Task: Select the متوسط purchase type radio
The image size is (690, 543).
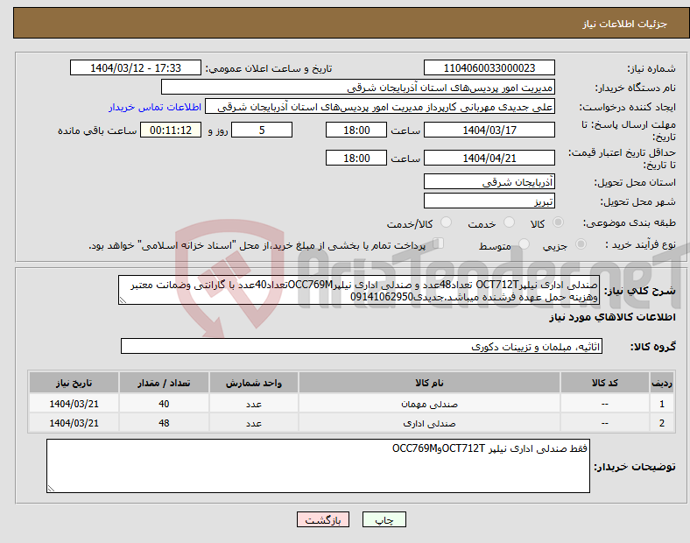Action: [x=525, y=243]
